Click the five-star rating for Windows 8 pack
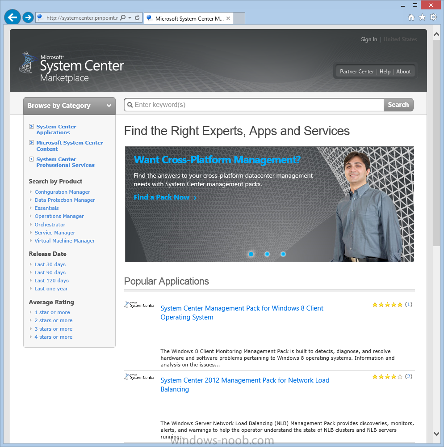 tap(387, 304)
